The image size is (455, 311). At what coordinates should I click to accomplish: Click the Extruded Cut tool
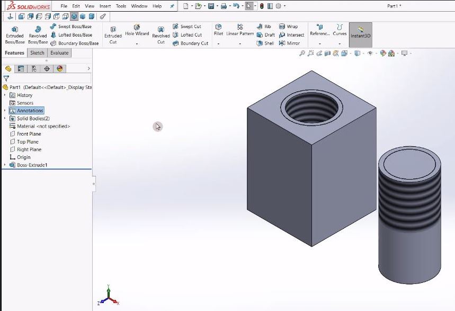(x=113, y=35)
